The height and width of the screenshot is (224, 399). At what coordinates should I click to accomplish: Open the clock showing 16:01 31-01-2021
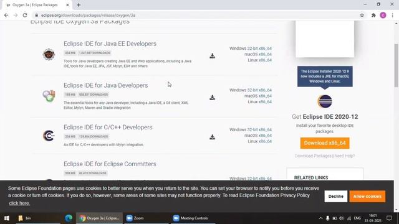point(373,218)
